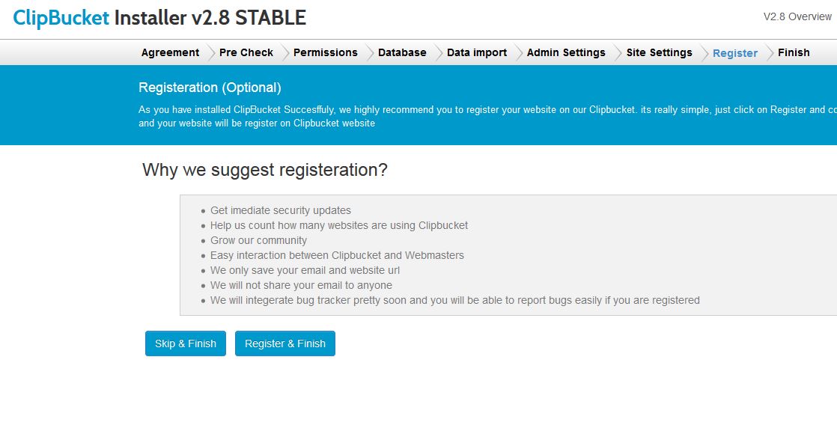Click the Registeration (Optional) banner heading
837x434 pixels.
pyautogui.click(x=210, y=88)
